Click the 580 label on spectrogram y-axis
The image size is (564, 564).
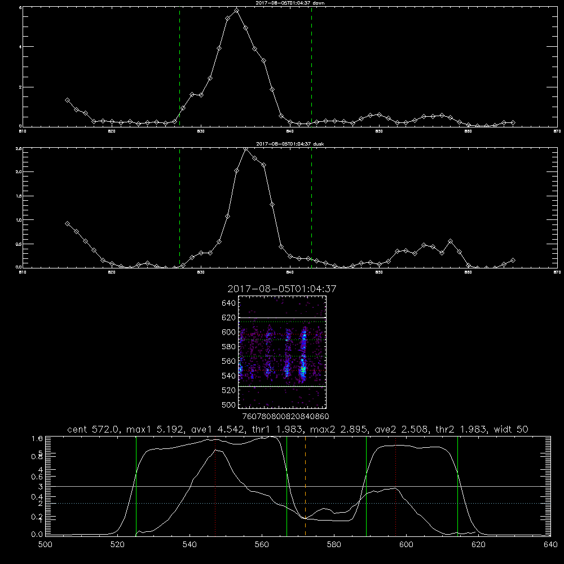tap(228, 347)
